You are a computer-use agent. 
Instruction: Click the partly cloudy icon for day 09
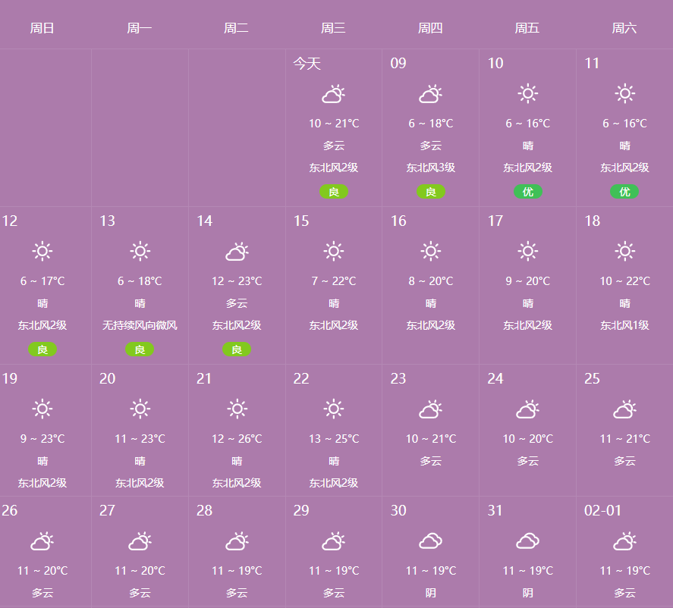tap(430, 94)
